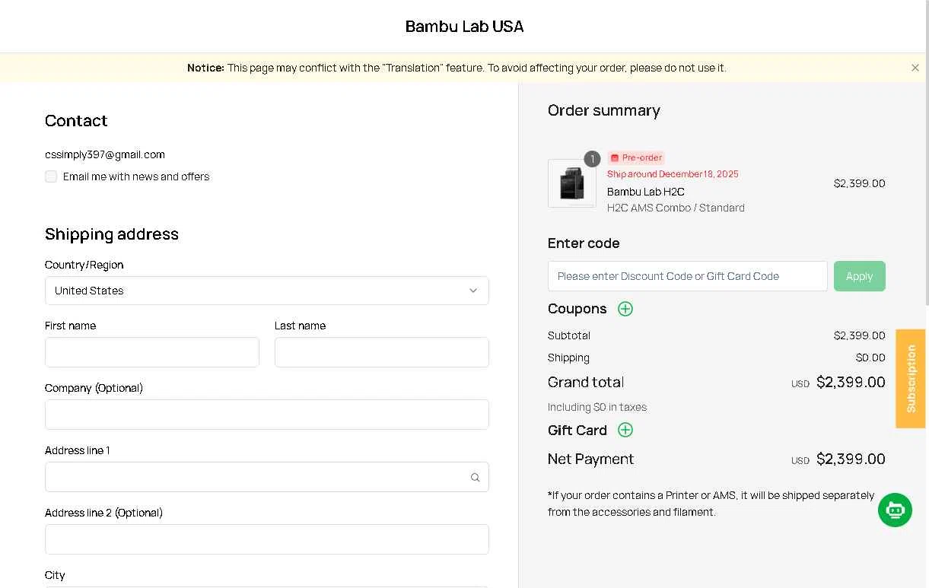This screenshot has height=588, width=929.
Task: Click the Grand total amount $2,399.00
Action: [851, 382]
